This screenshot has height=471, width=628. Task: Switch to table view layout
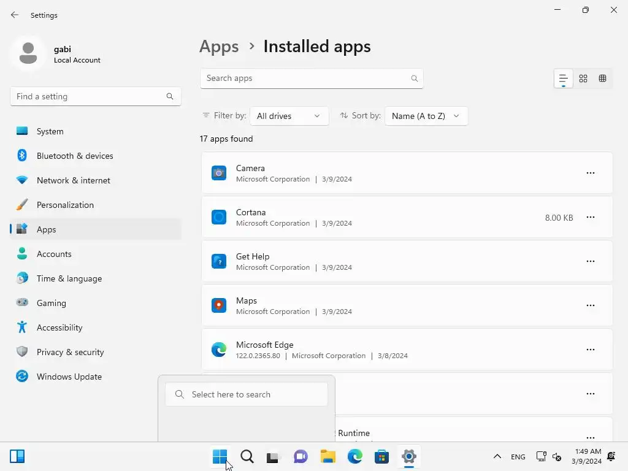pyautogui.click(x=602, y=78)
